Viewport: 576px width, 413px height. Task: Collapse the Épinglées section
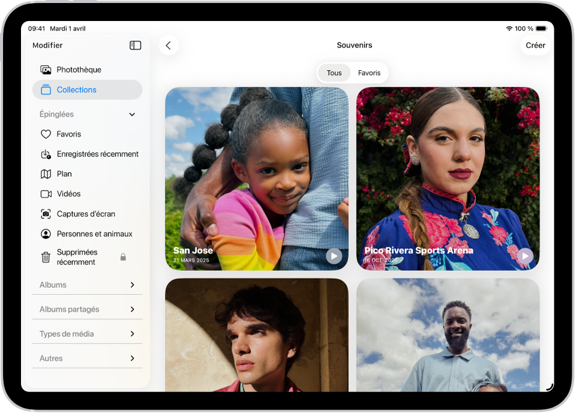tap(131, 114)
